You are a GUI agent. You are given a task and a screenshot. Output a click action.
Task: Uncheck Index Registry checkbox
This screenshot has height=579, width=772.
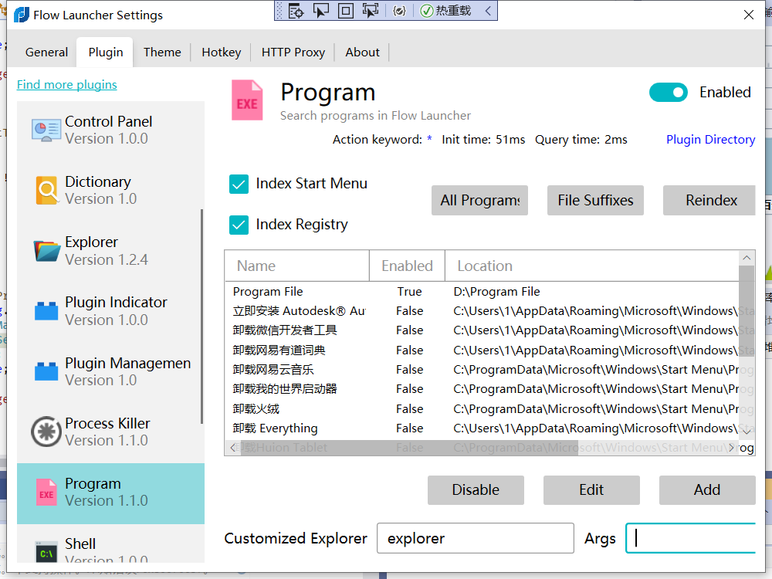pyautogui.click(x=239, y=225)
